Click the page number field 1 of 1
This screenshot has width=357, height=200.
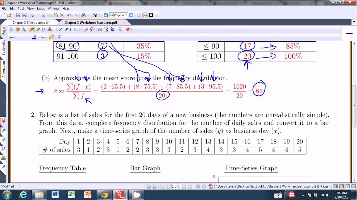[x=176, y=186]
